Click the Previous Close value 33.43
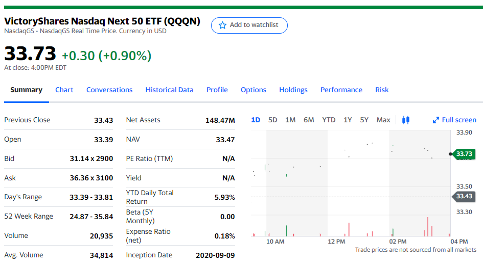Screen dimensions: 483x266 pyautogui.click(x=103, y=120)
